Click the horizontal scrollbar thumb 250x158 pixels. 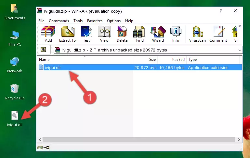(x=138, y=140)
